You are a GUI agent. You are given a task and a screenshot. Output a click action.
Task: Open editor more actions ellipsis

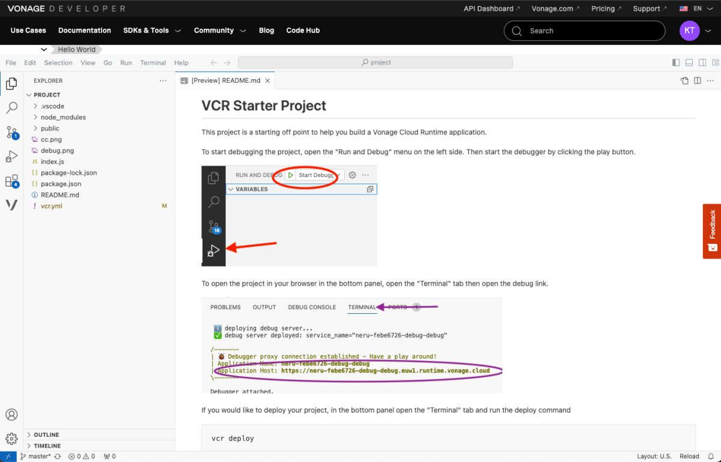pos(711,80)
